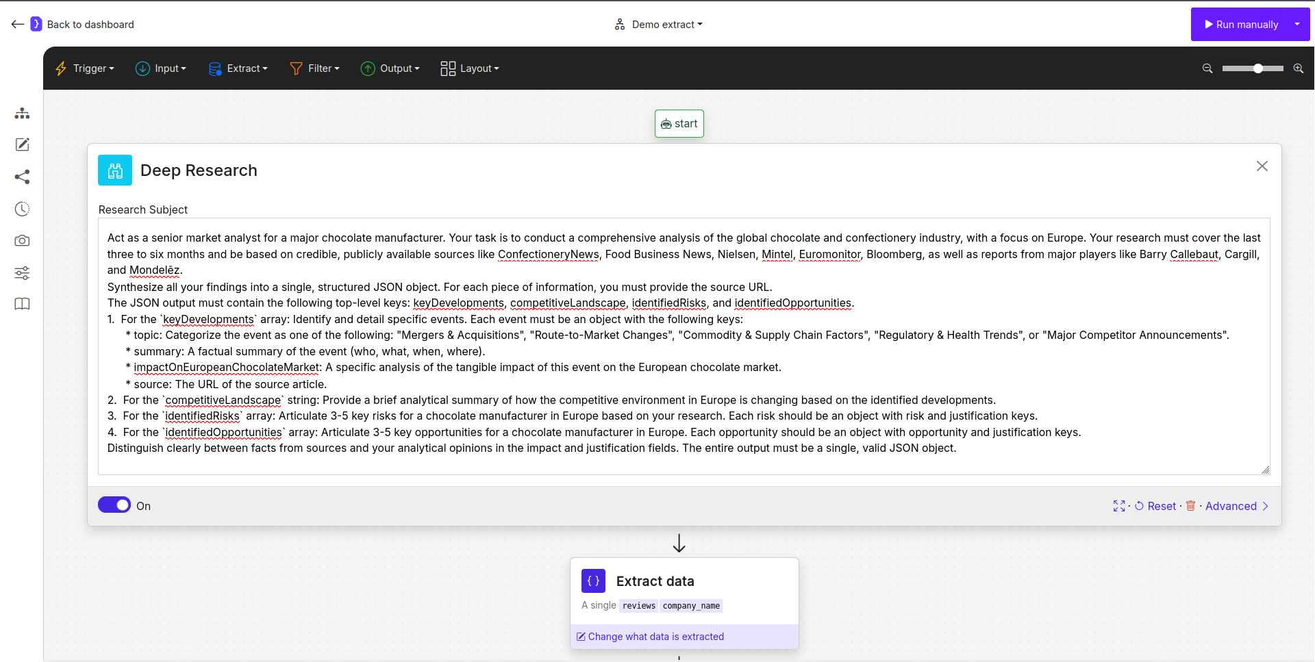Toggle the Deep Research binoculars icon
This screenshot has height=662, width=1315.
pos(114,170)
